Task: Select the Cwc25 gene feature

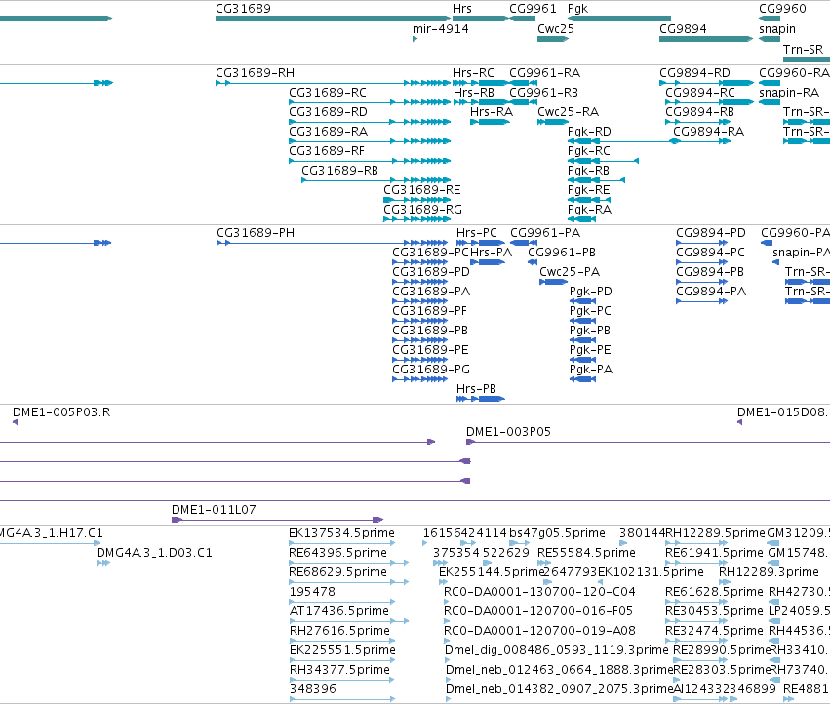Action: click(x=553, y=39)
